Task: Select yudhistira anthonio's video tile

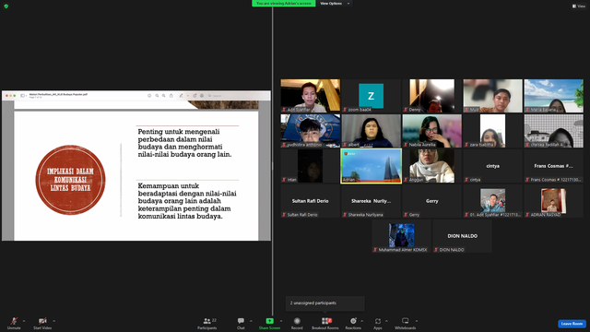Action: click(x=311, y=131)
